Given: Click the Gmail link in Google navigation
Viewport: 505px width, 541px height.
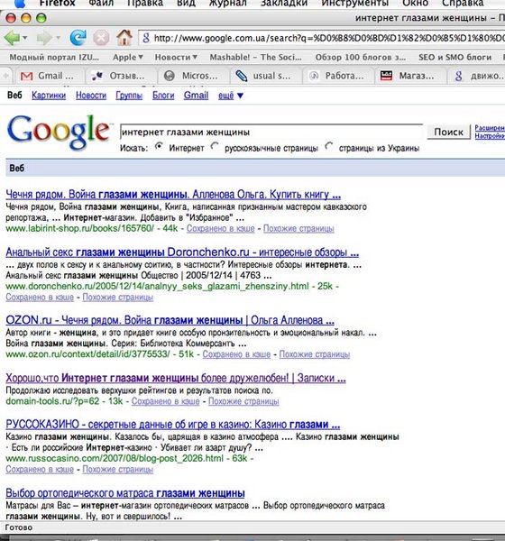Looking at the screenshot, I should pos(196,96).
